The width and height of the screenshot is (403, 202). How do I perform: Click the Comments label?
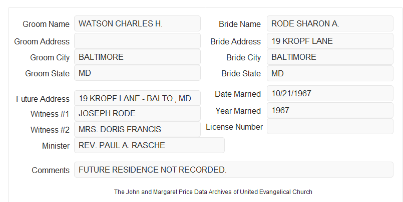tap(51, 170)
